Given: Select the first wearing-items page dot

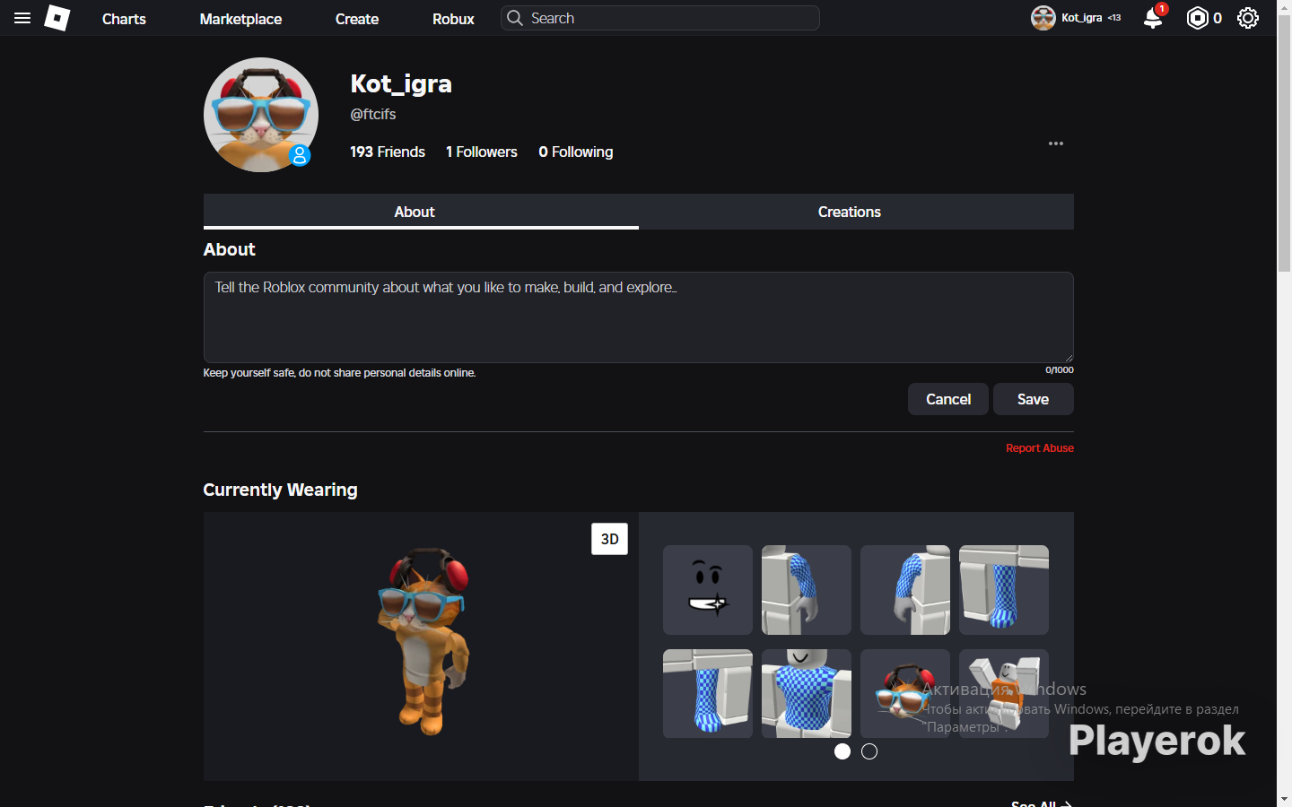Looking at the screenshot, I should pos(842,751).
